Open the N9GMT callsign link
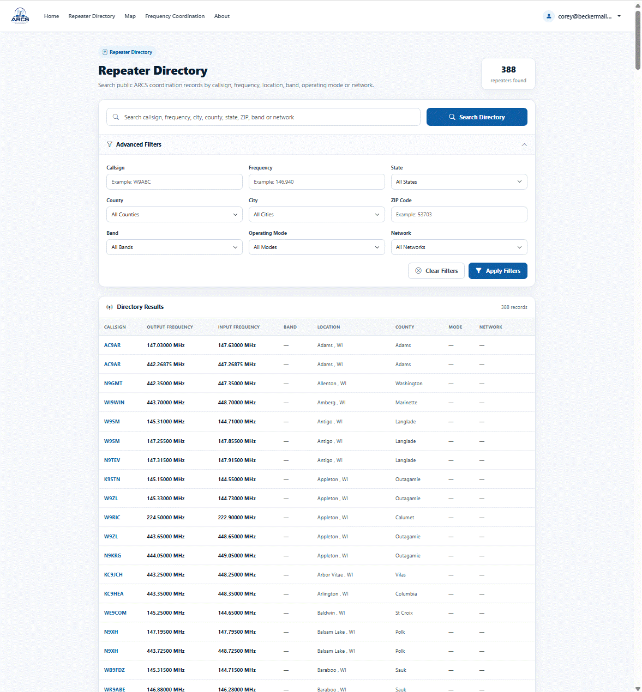This screenshot has width=642, height=692. coord(113,384)
